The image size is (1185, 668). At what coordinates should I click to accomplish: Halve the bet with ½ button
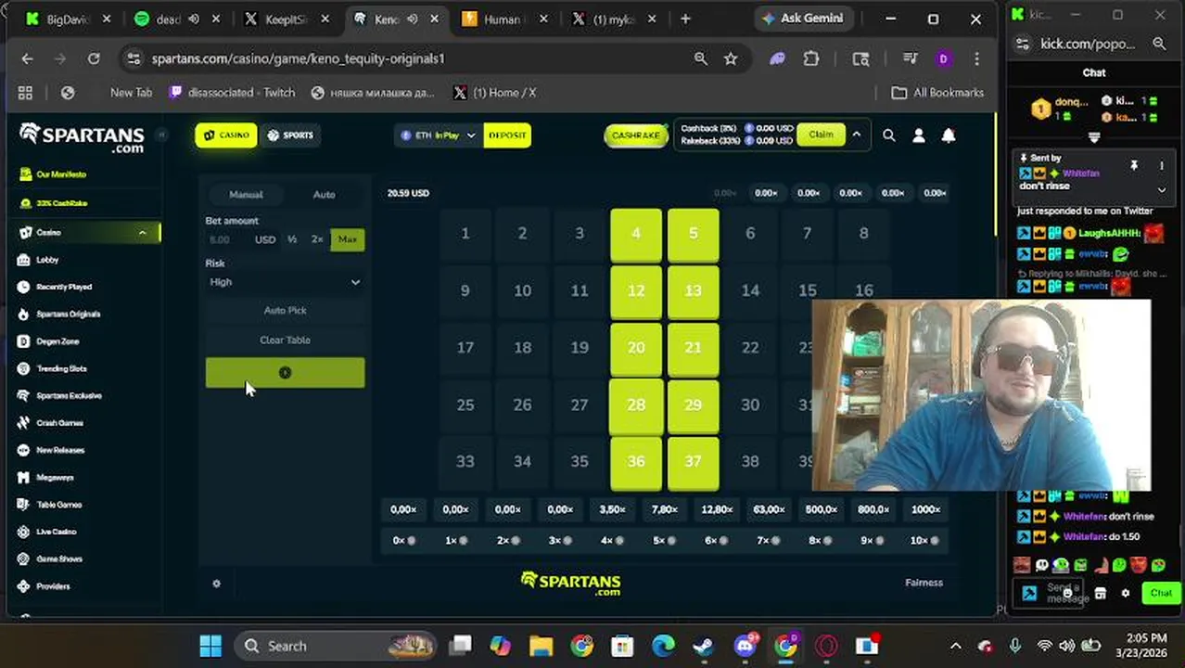pos(292,239)
